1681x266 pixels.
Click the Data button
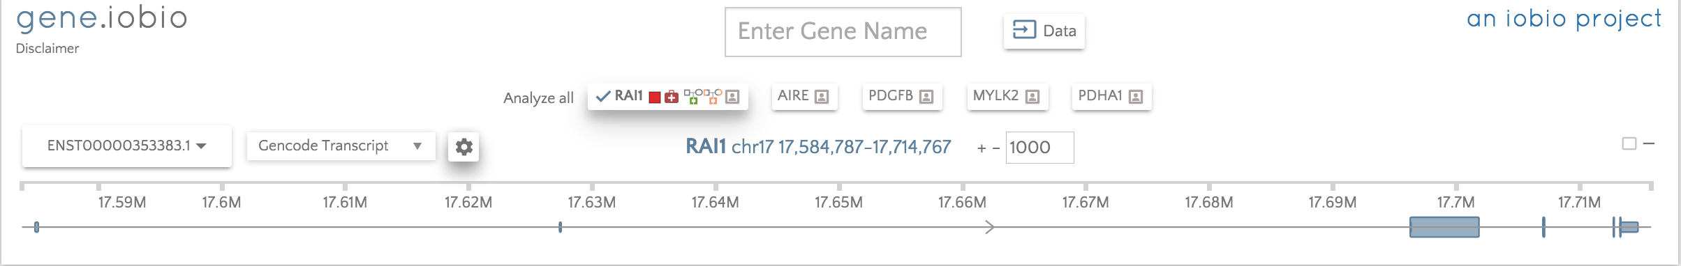(x=1044, y=31)
